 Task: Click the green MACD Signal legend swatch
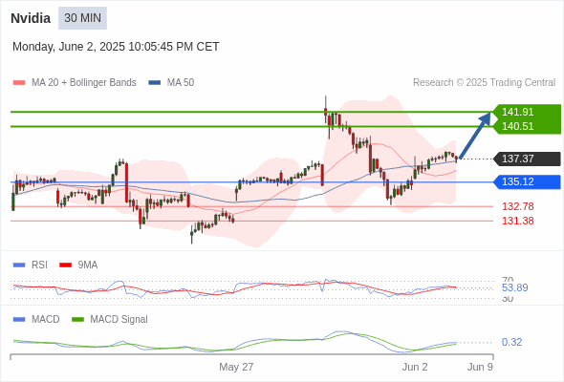point(77,320)
